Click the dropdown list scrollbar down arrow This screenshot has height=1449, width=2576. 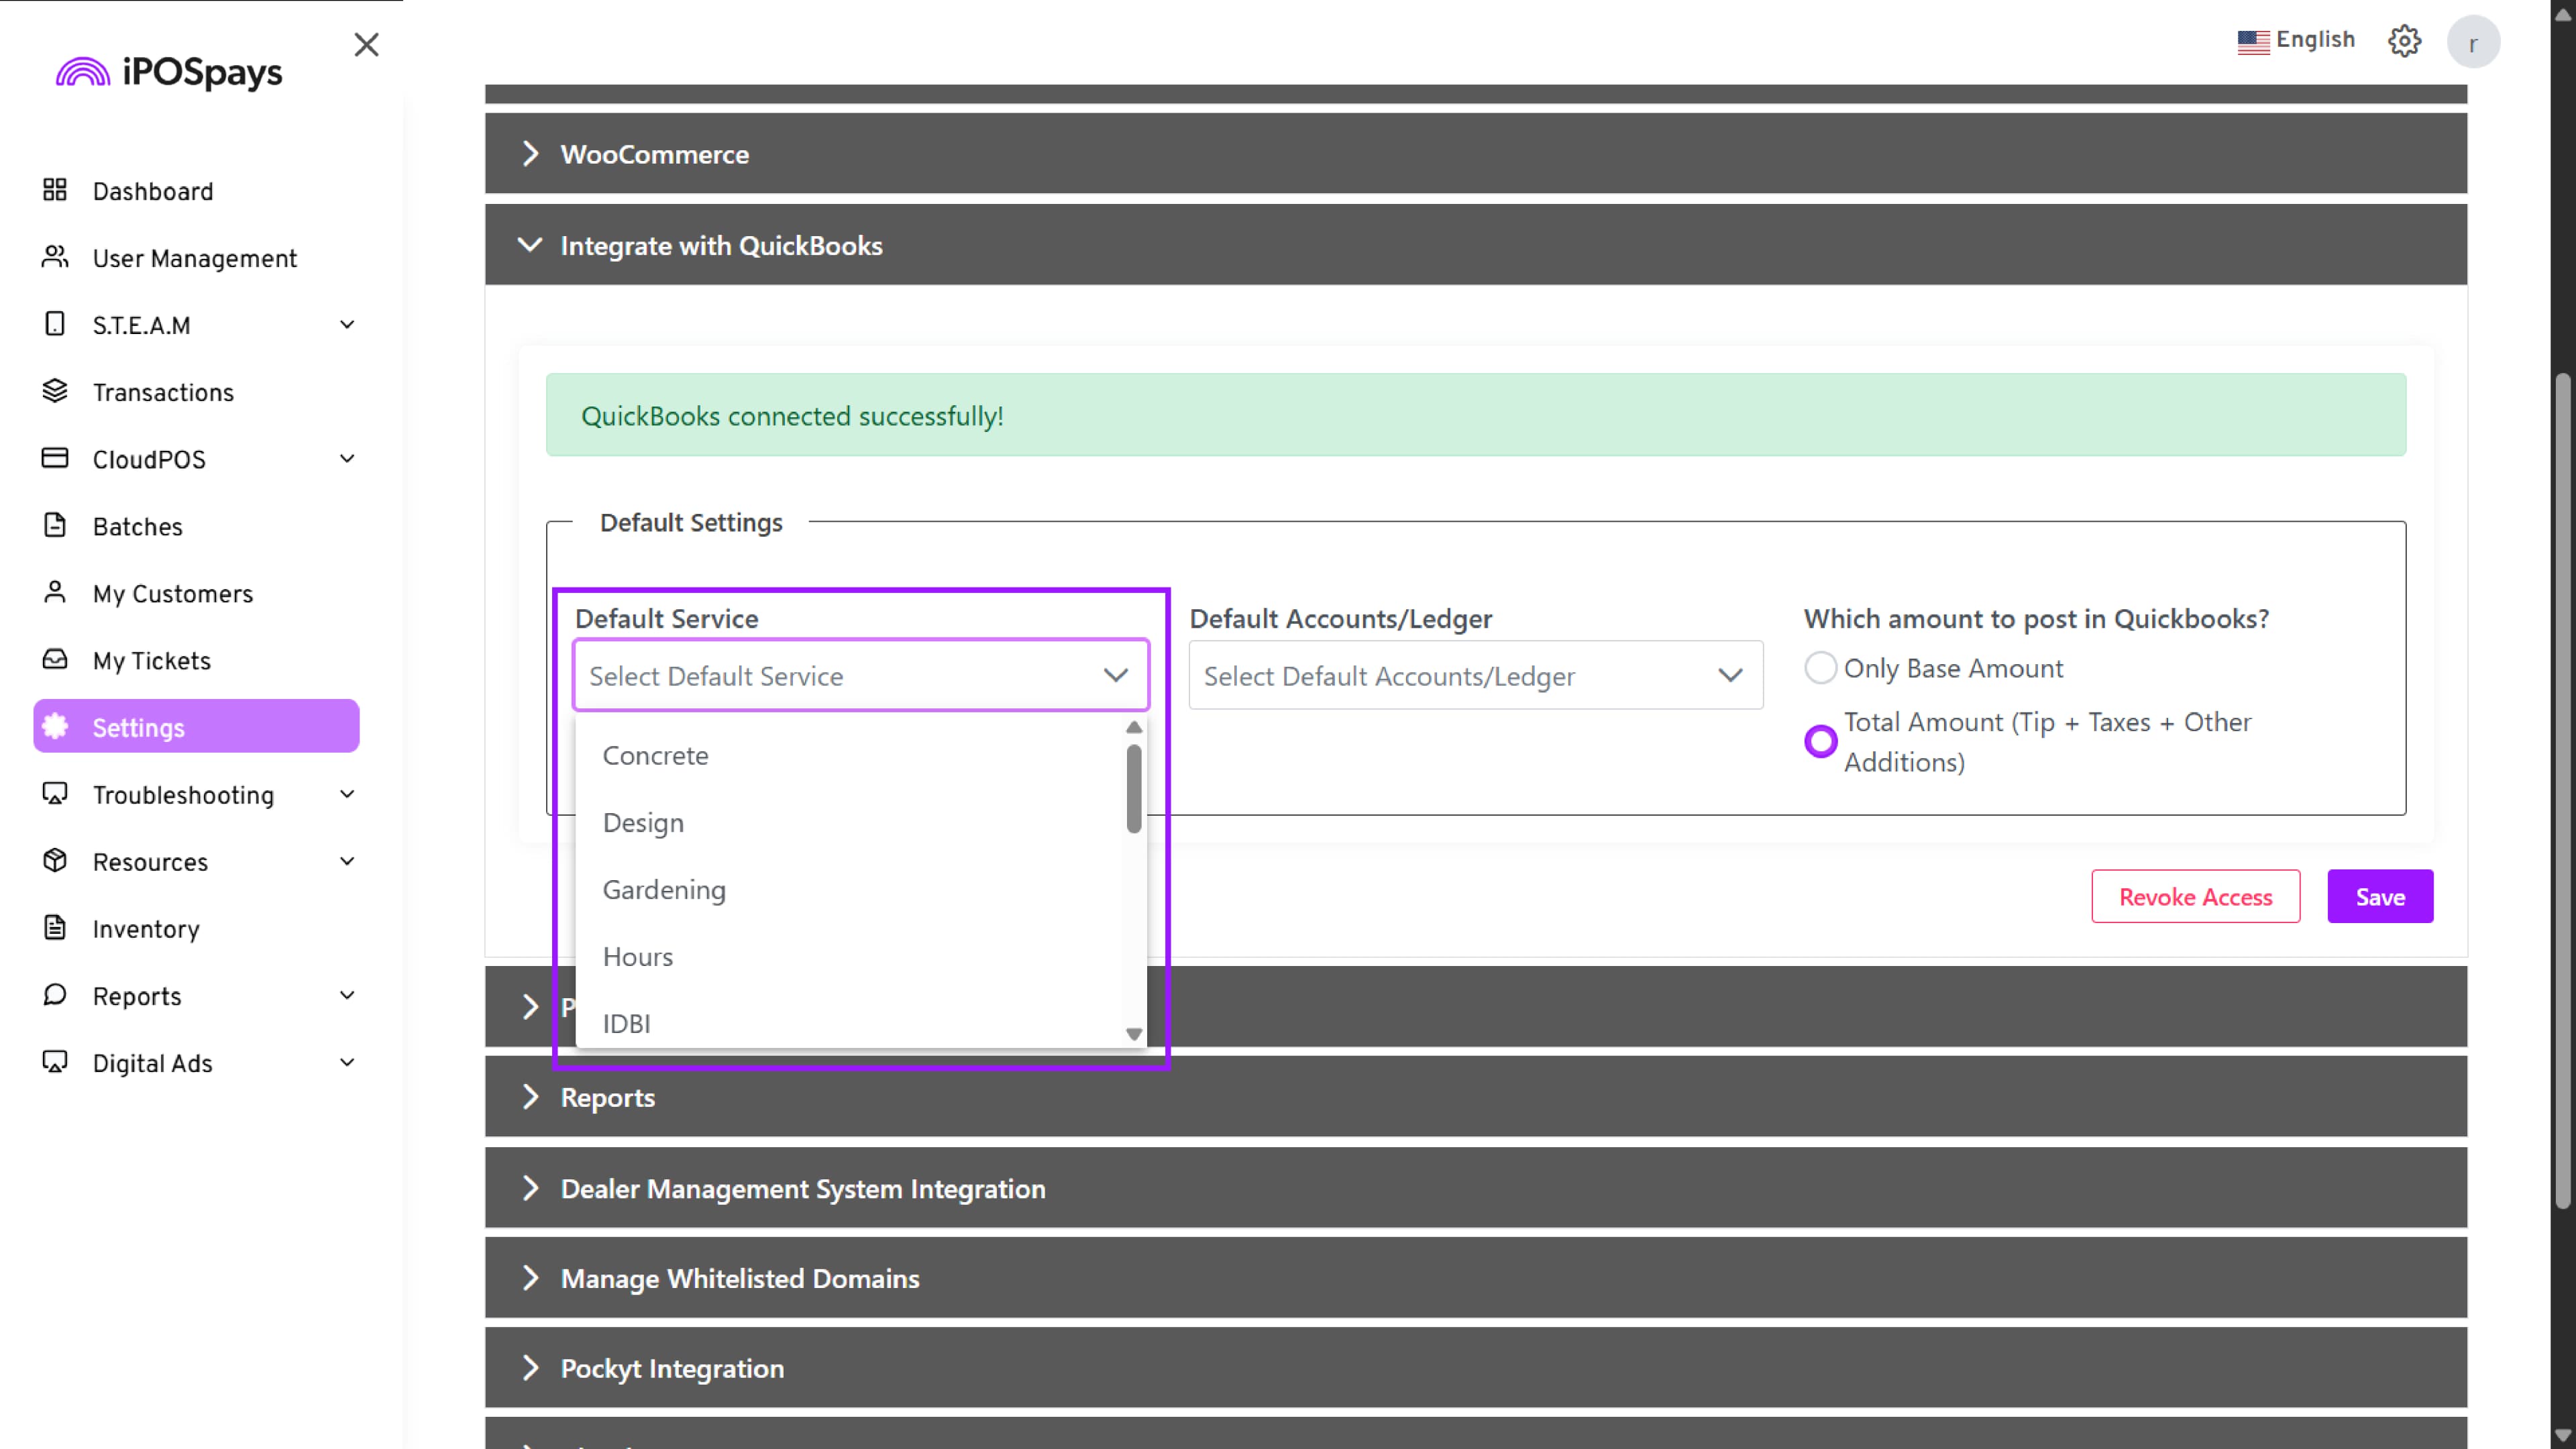(x=1133, y=1034)
